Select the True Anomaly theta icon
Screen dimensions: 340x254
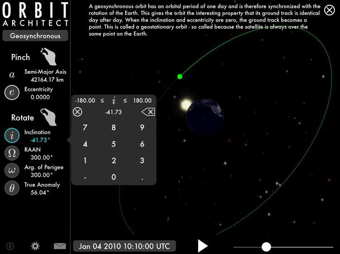point(12,188)
